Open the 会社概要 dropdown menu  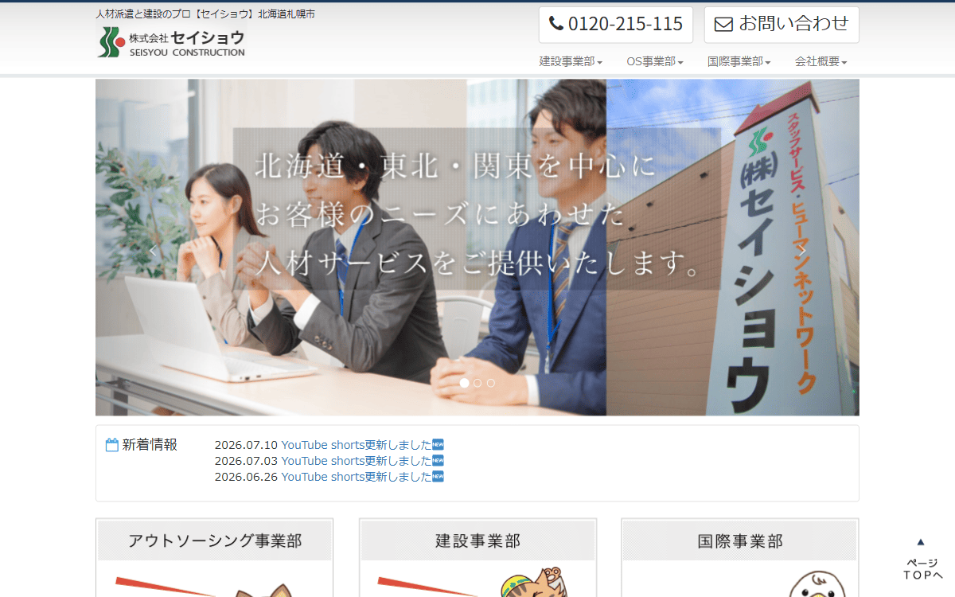click(821, 61)
